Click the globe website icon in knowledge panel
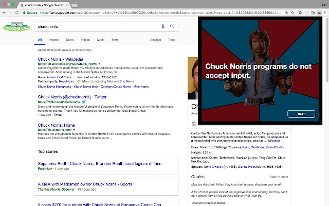 [x=194, y=124]
